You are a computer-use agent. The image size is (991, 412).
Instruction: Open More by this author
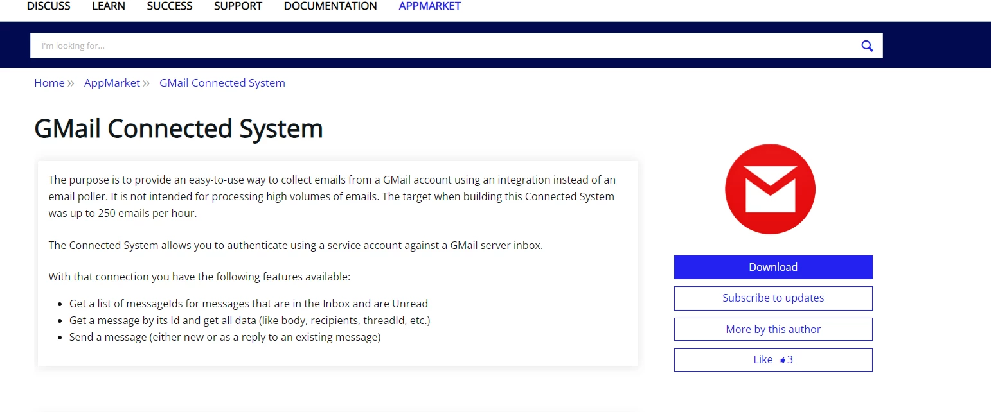pos(773,329)
